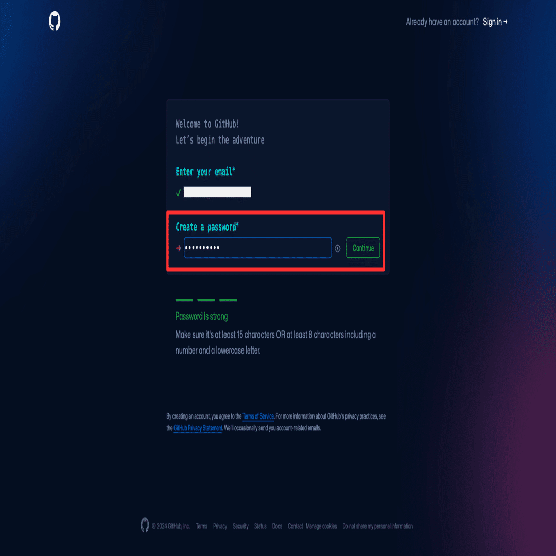Open the footer Privacy link

click(x=220, y=526)
